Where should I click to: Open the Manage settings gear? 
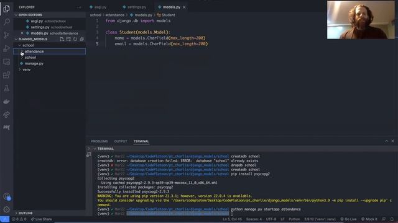click(7, 209)
